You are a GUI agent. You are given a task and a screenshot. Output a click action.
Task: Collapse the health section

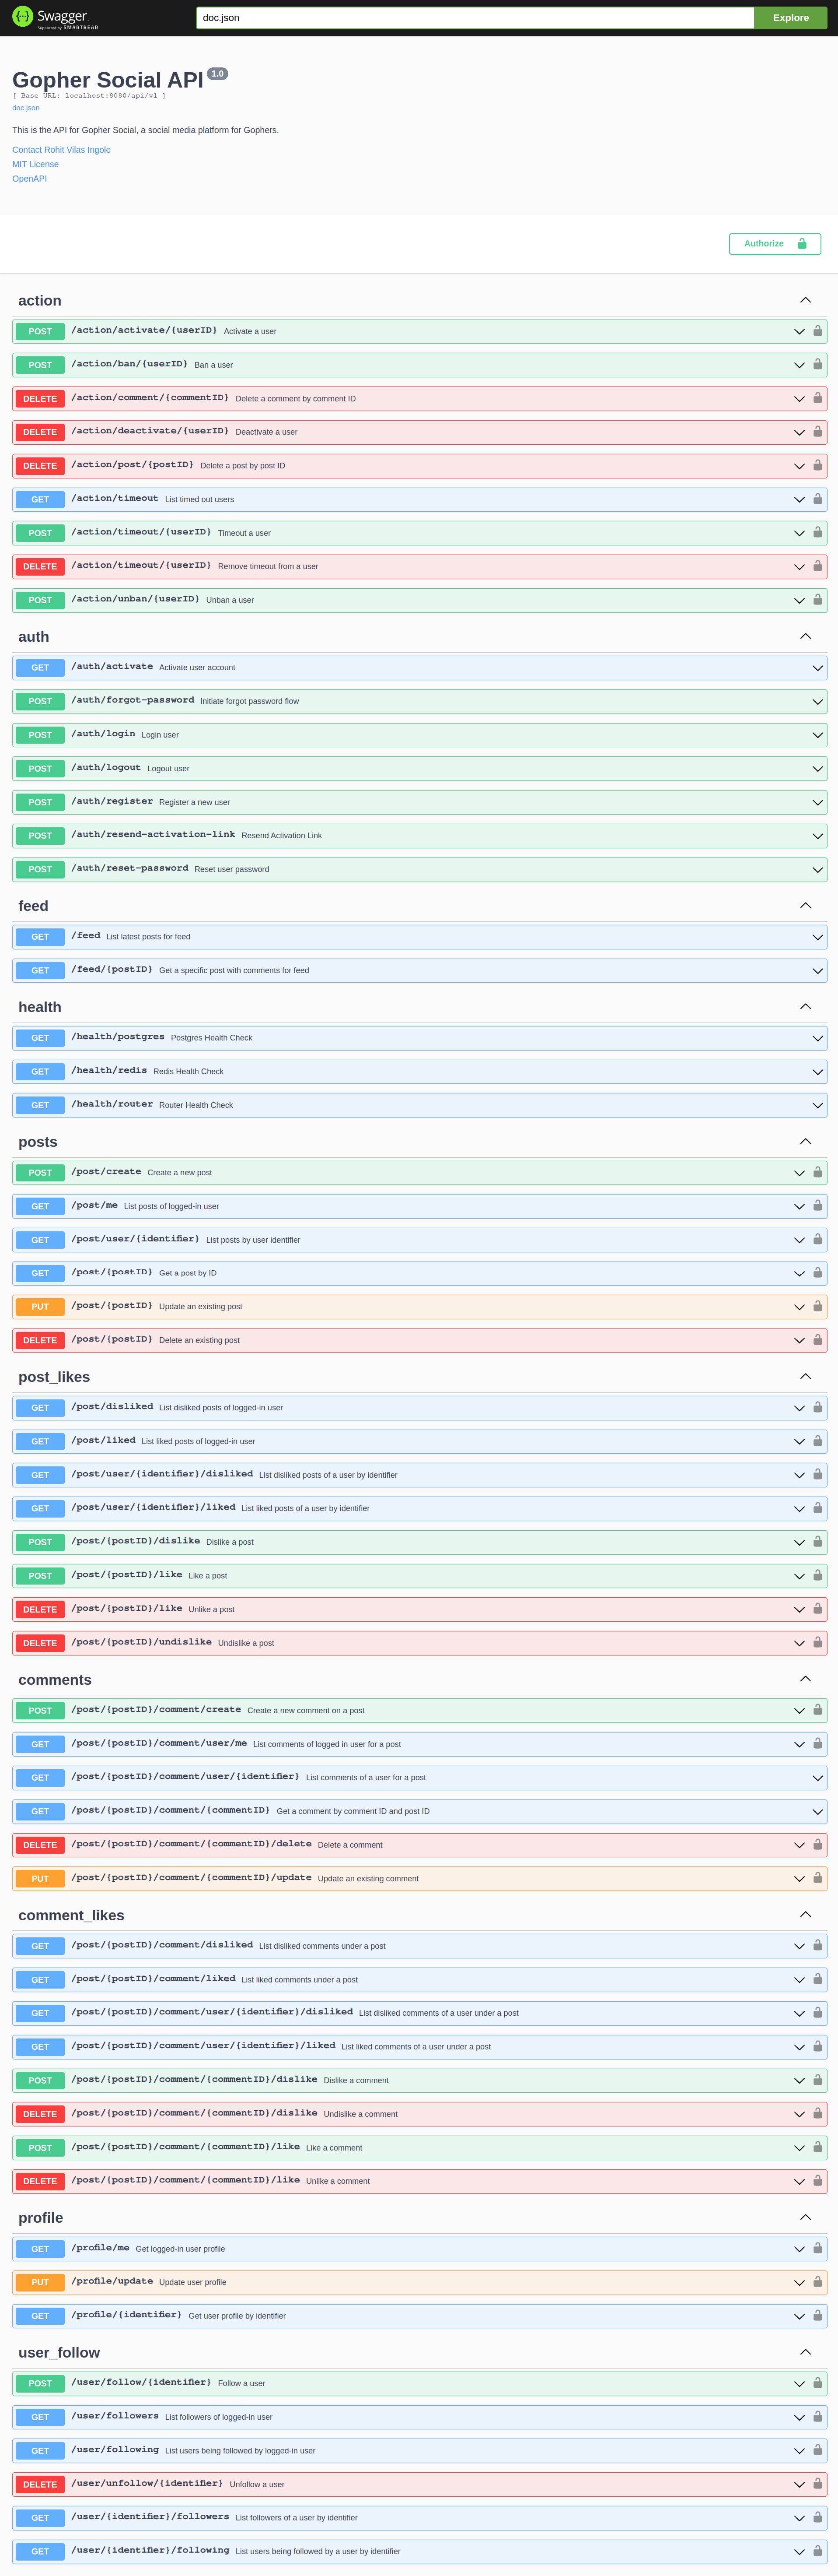805,1006
